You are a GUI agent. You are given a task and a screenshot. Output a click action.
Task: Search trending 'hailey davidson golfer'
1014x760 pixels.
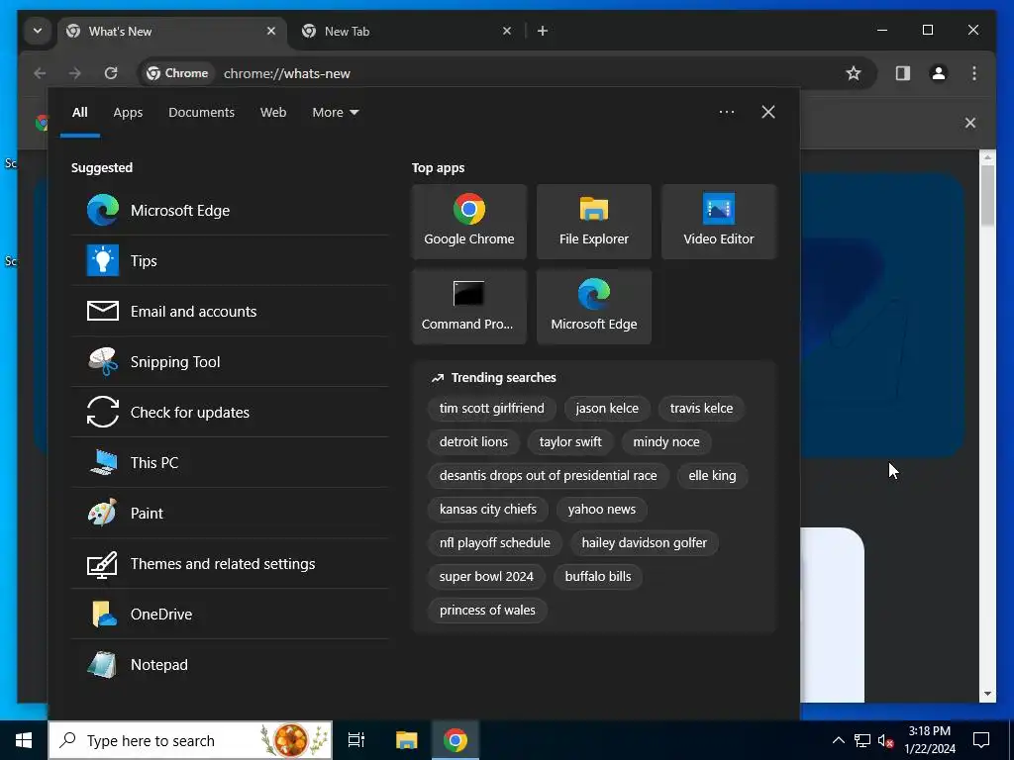[x=644, y=543]
